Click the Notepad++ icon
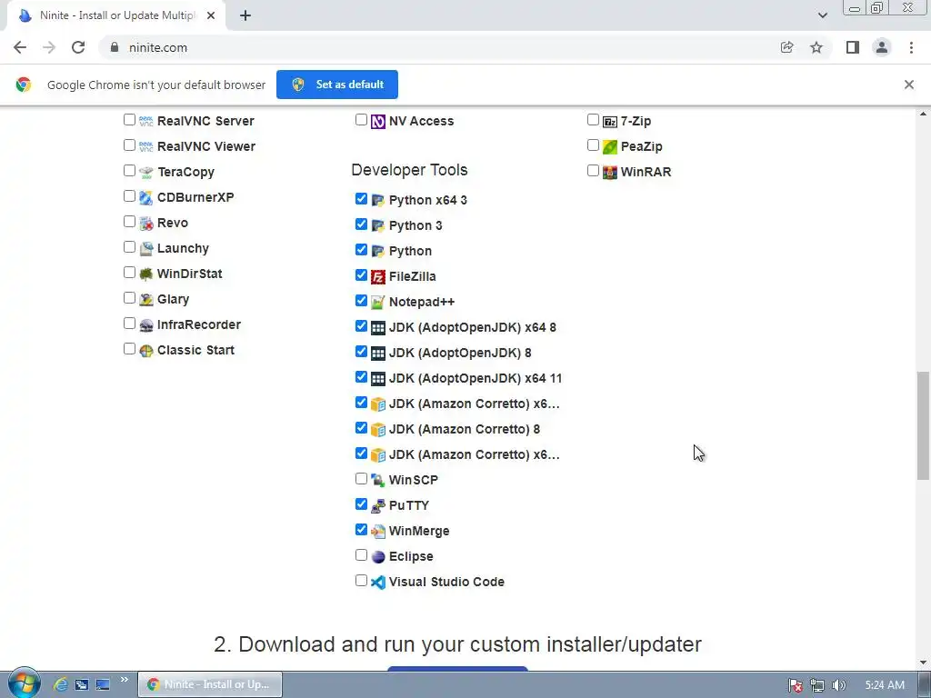The width and height of the screenshot is (931, 698). [x=378, y=302]
